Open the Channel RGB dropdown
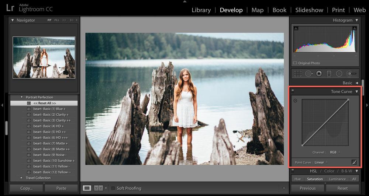This screenshot has height=196, width=369. coord(335,152)
